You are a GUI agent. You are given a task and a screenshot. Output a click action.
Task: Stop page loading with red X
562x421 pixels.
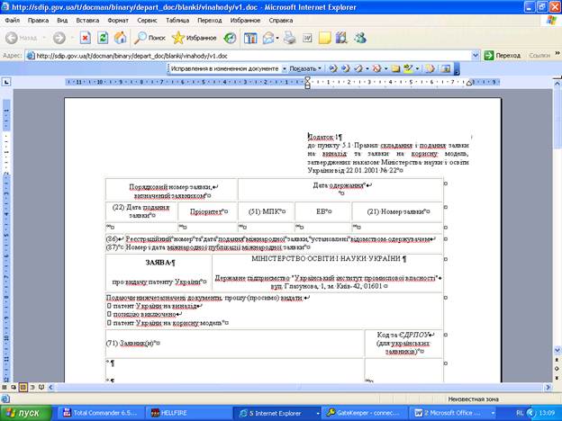[85, 38]
